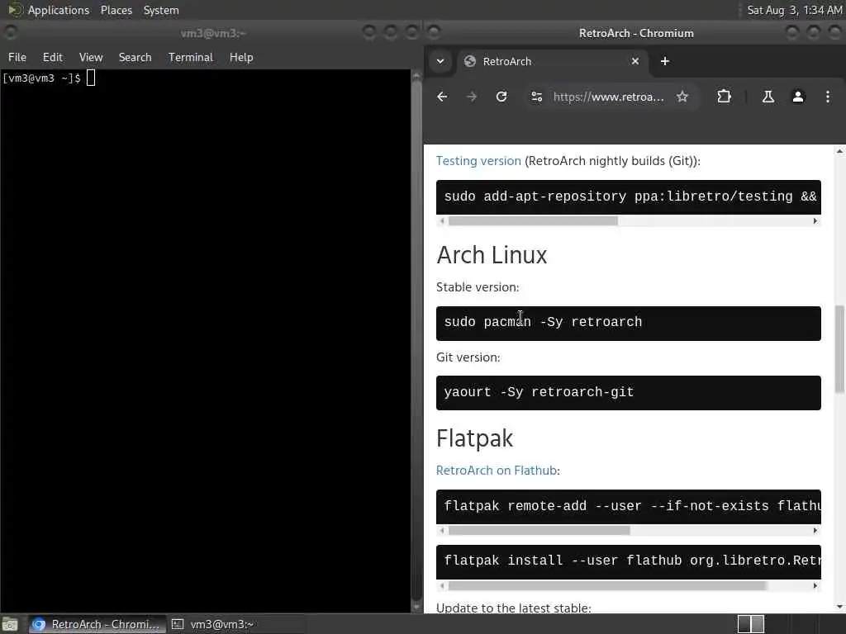This screenshot has height=634, width=846.
Task: Select the RetroArch browser tab
Action: click(x=551, y=61)
